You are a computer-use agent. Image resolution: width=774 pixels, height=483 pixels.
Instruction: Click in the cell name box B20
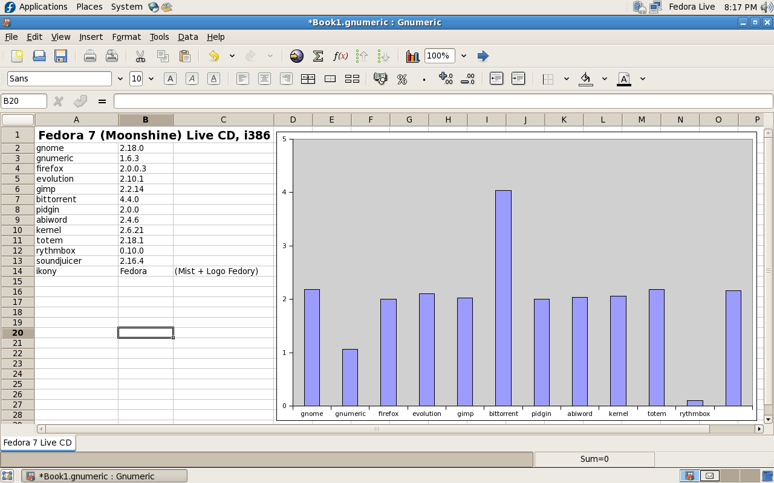pos(24,101)
